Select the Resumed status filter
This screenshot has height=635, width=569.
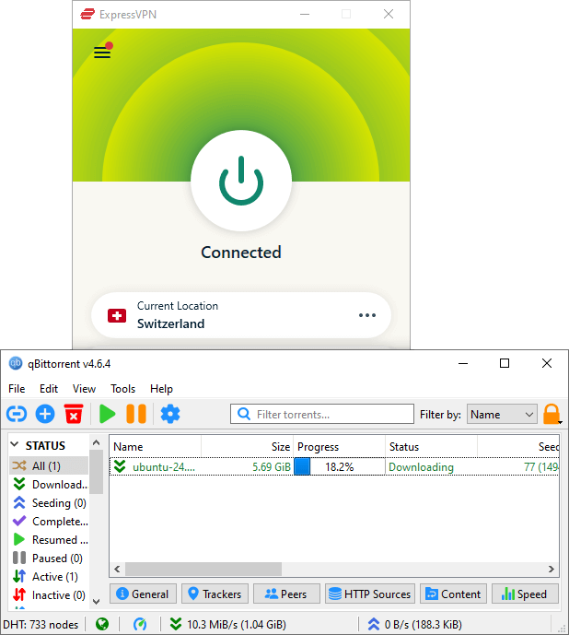(x=49, y=539)
